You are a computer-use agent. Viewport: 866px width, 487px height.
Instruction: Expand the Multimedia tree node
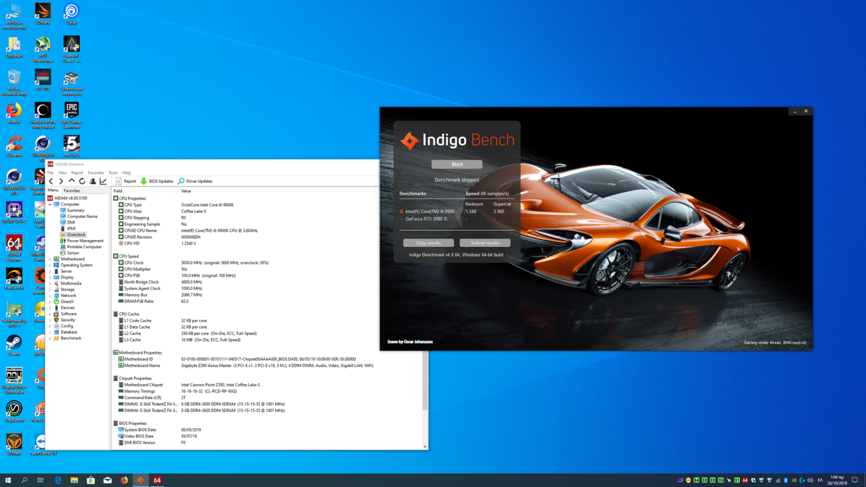click(x=50, y=283)
